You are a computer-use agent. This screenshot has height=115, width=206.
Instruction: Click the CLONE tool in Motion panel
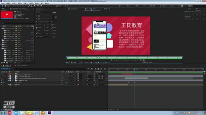tap(39, 28)
